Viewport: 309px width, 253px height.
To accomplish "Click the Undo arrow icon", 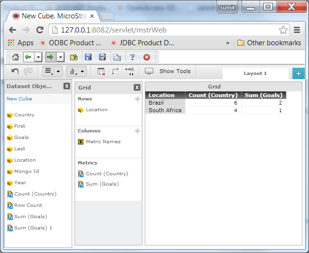I will (15, 72).
